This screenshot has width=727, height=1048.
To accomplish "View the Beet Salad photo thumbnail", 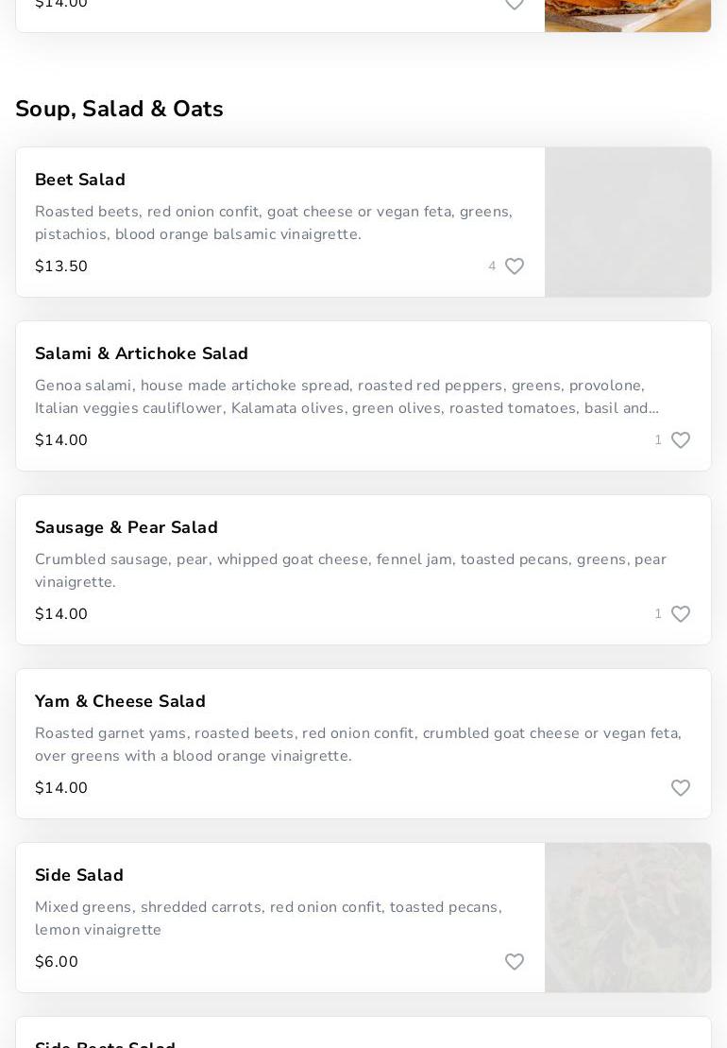I will click(x=628, y=222).
